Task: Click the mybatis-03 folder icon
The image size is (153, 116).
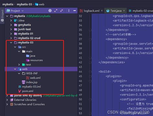Action: [x=16, y=43]
